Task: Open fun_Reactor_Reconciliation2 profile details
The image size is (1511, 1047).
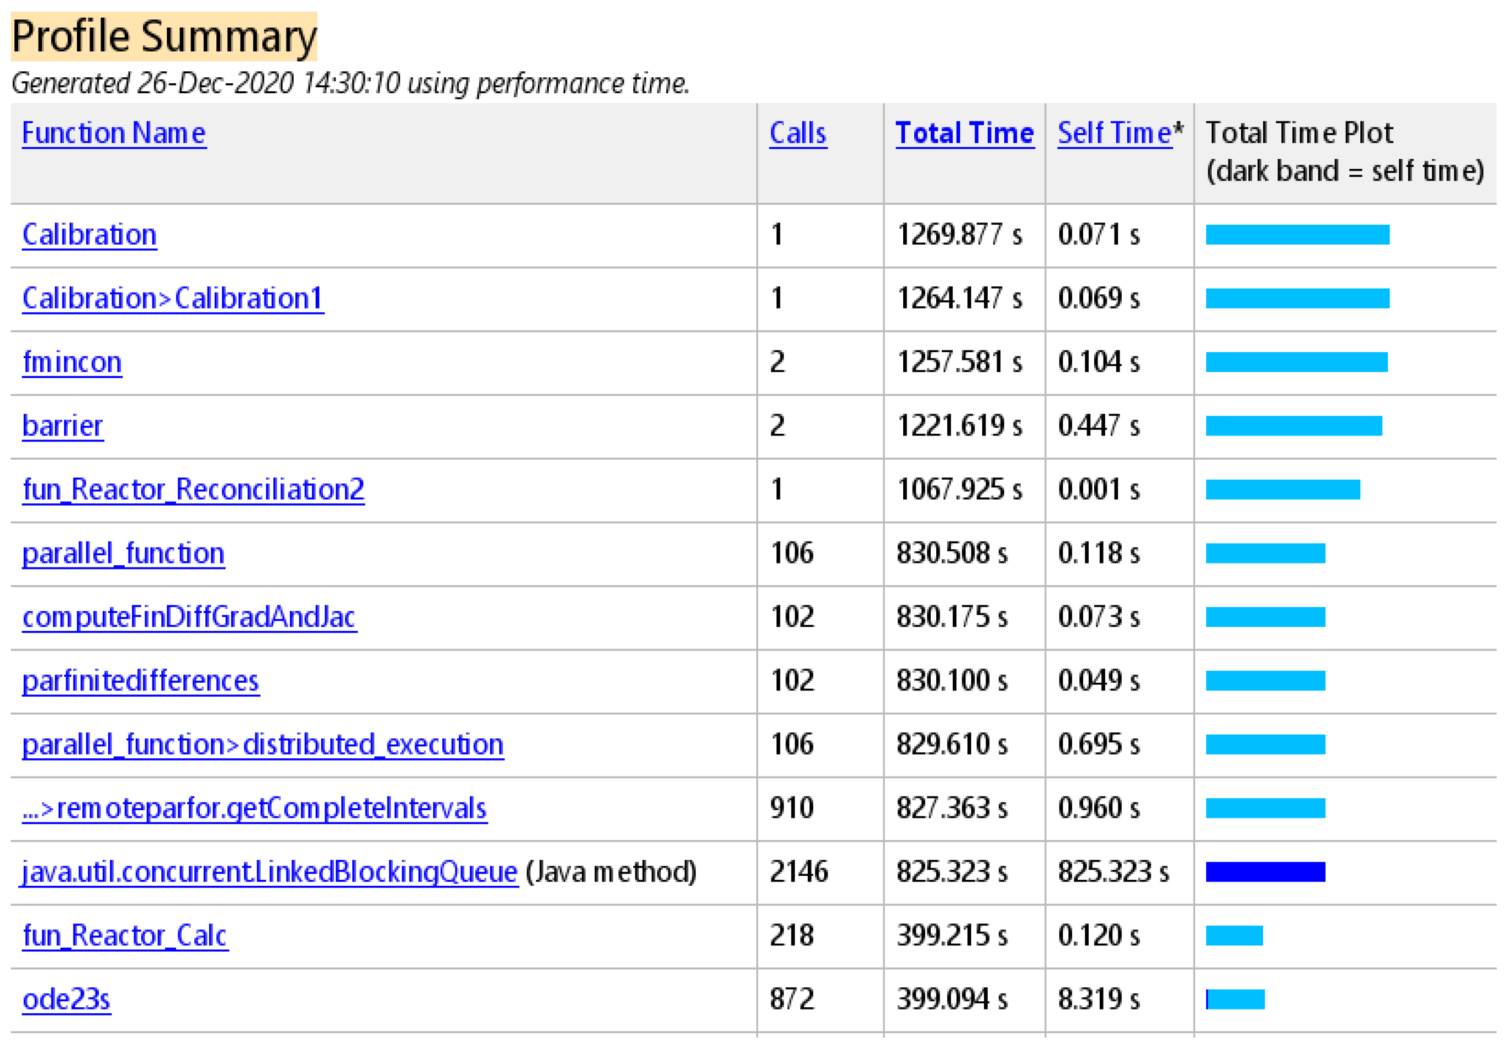Action: coord(193,490)
